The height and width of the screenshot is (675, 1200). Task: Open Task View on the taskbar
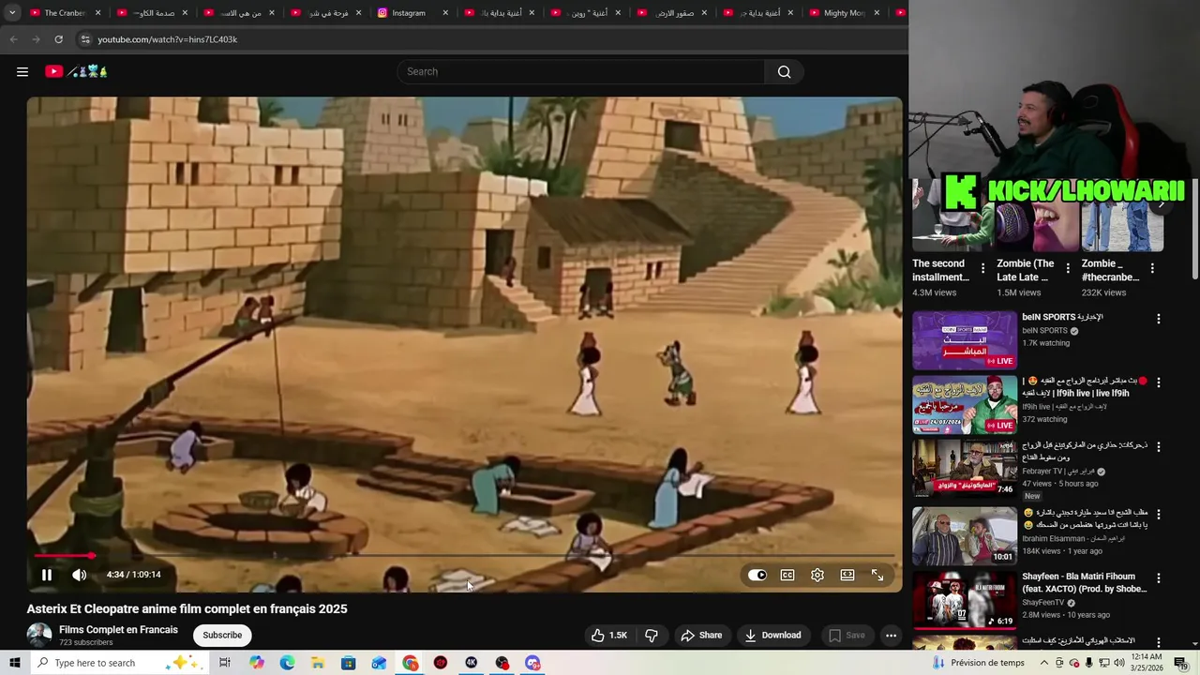point(225,663)
